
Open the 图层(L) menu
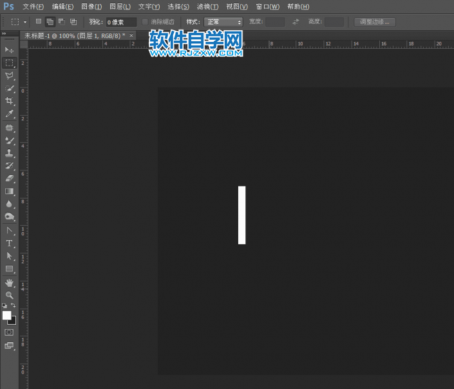120,6
